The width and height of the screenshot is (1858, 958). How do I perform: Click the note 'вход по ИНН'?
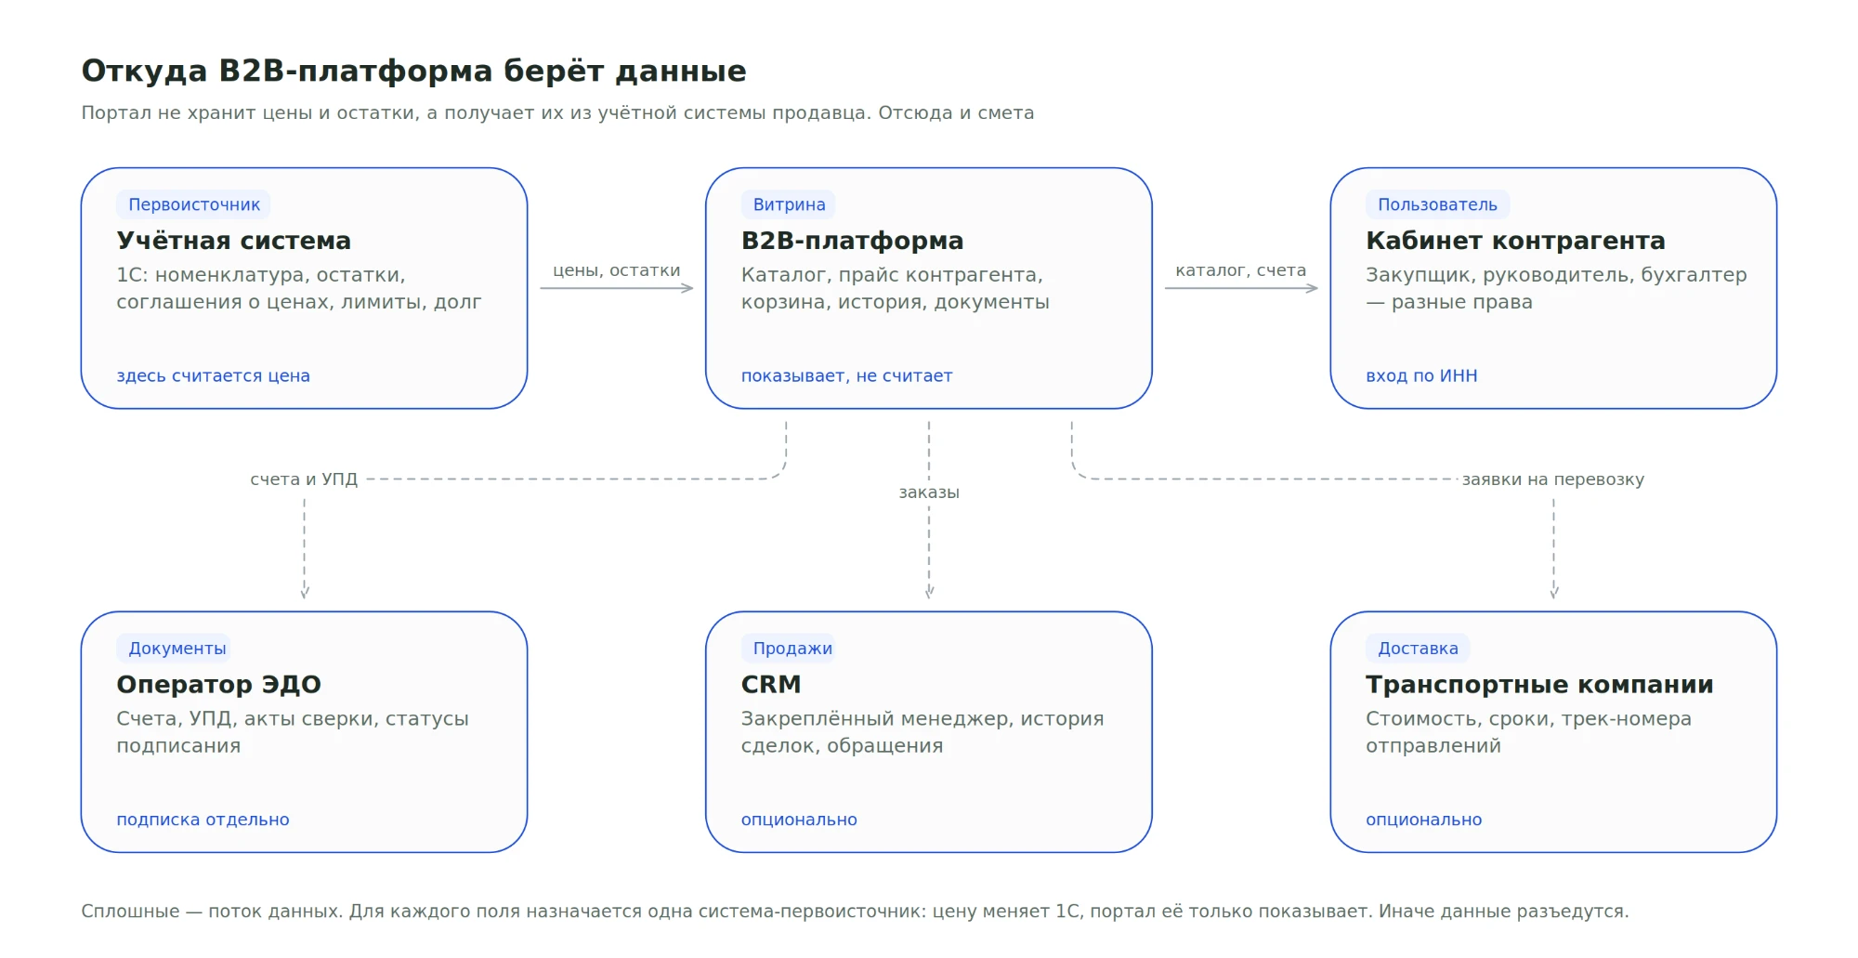pyautogui.click(x=1421, y=376)
